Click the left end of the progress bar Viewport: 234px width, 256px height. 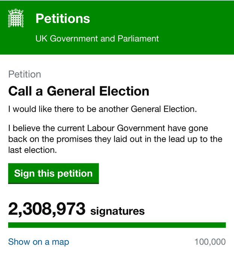[10, 225]
